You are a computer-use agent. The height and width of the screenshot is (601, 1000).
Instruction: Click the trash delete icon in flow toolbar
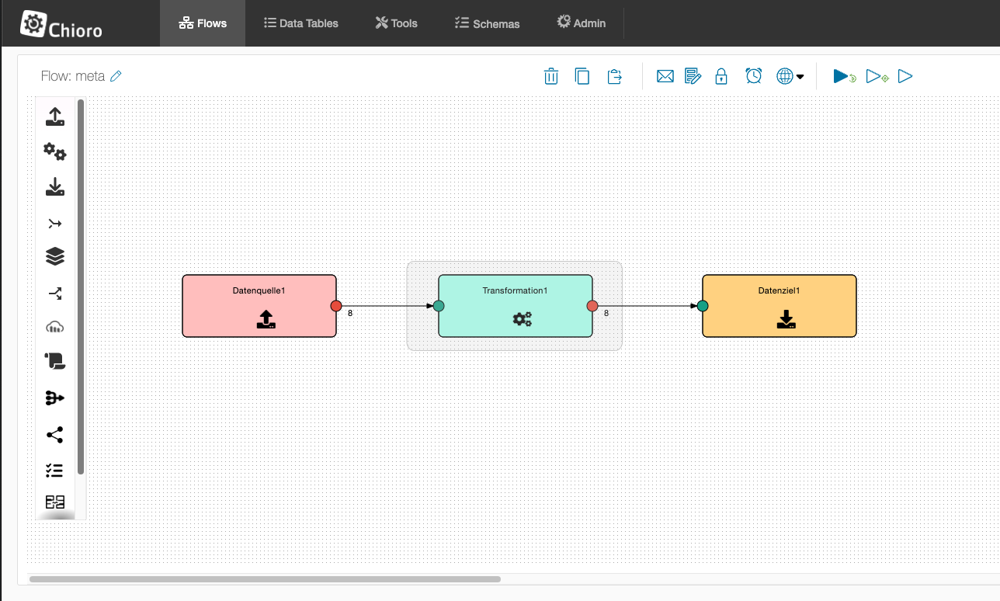click(x=550, y=76)
